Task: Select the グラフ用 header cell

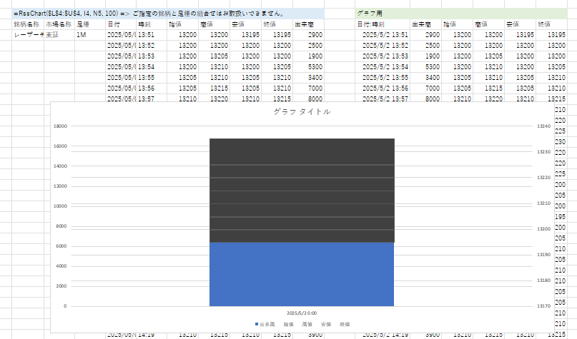Action: (x=461, y=14)
